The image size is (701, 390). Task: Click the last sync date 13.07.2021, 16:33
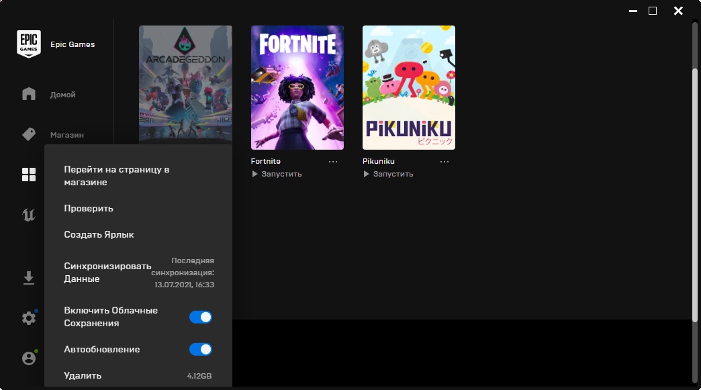click(x=185, y=285)
